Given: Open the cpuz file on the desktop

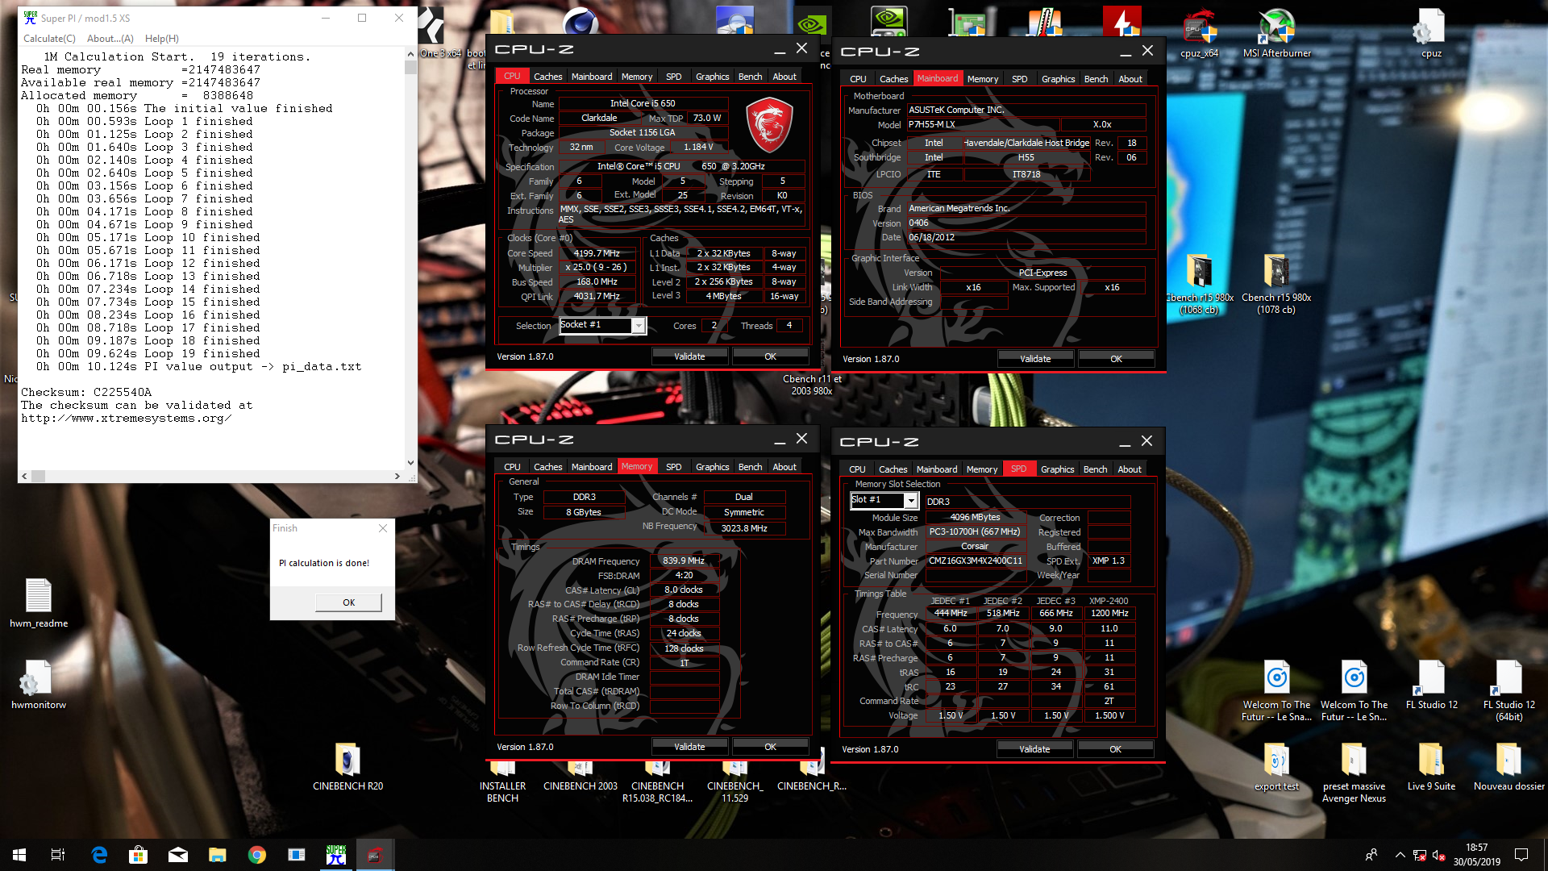Looking at the screenshot, I should pyautogui.click(x=1431, y=34).
